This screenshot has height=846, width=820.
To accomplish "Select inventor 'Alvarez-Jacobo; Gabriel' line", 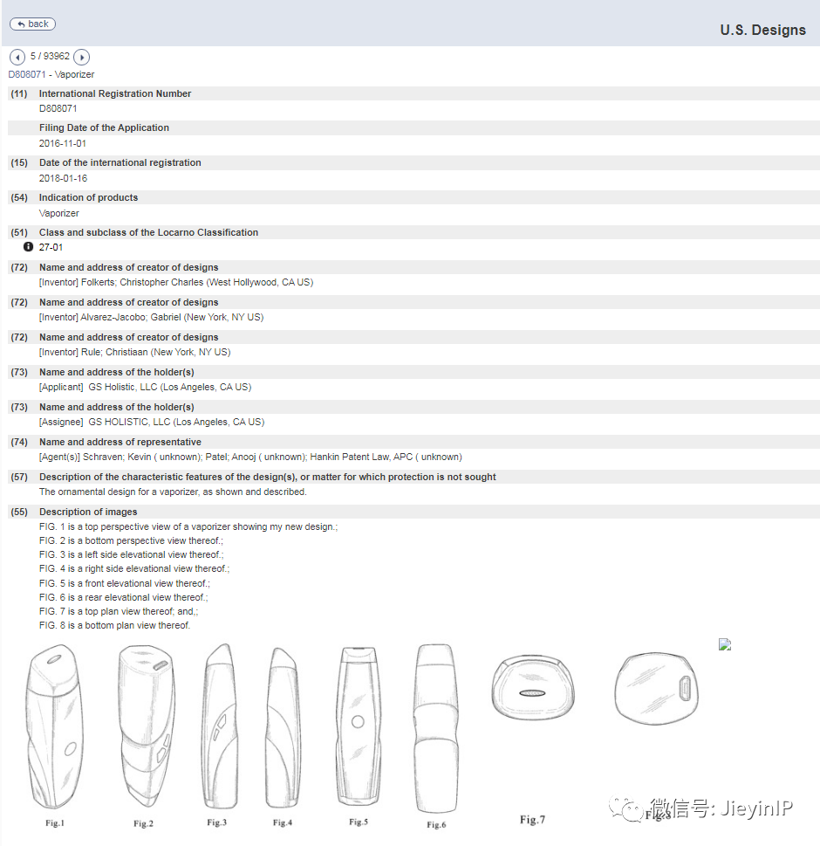I will tap(151, 317).
